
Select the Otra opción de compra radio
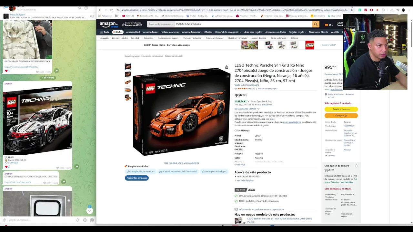pyautogui.click(x=357, y=166)
